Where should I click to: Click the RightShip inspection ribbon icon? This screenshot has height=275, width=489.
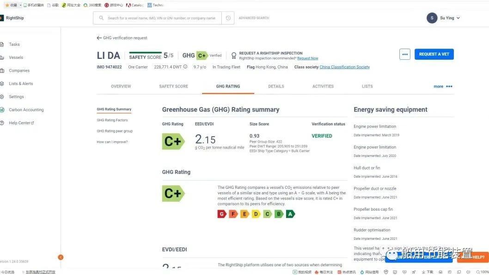point(233,56)
